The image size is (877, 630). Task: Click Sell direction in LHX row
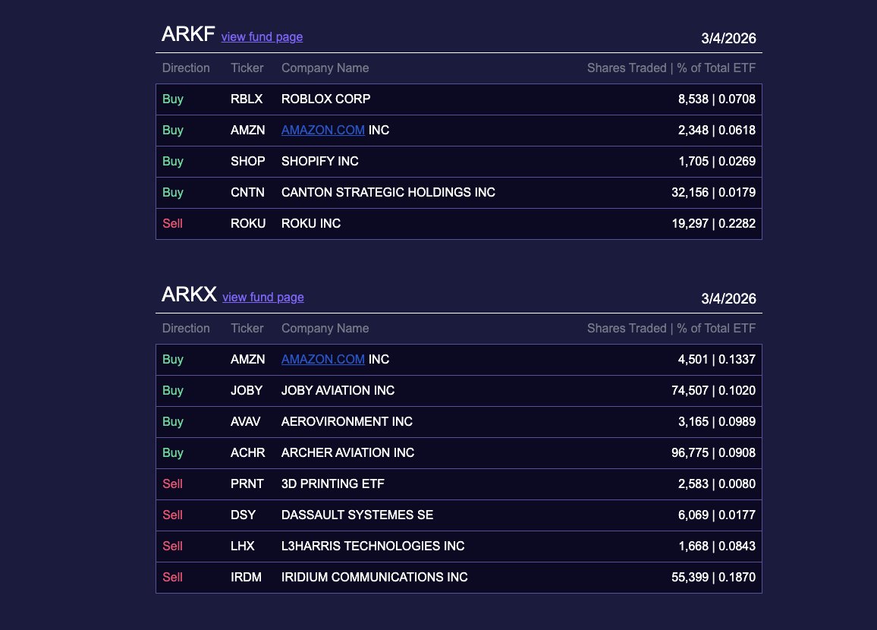tap(172, 546)
